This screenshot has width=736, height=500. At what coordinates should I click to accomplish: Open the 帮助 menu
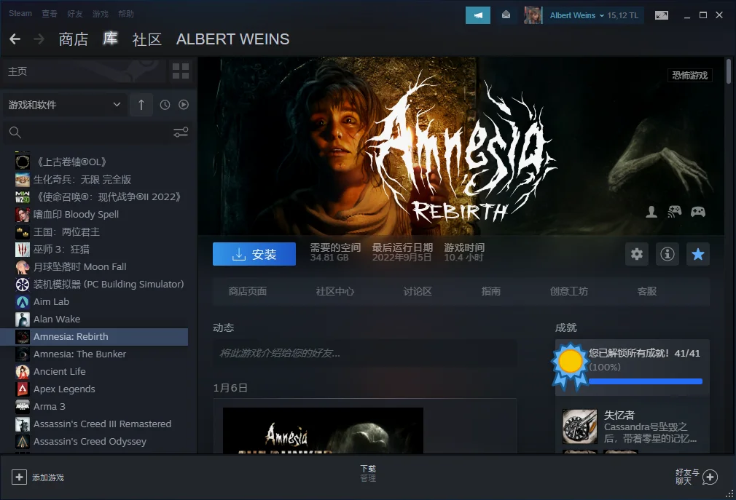pos(126,14)
